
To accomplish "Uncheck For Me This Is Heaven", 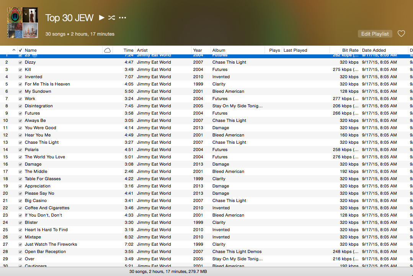I will coord(20,84).
